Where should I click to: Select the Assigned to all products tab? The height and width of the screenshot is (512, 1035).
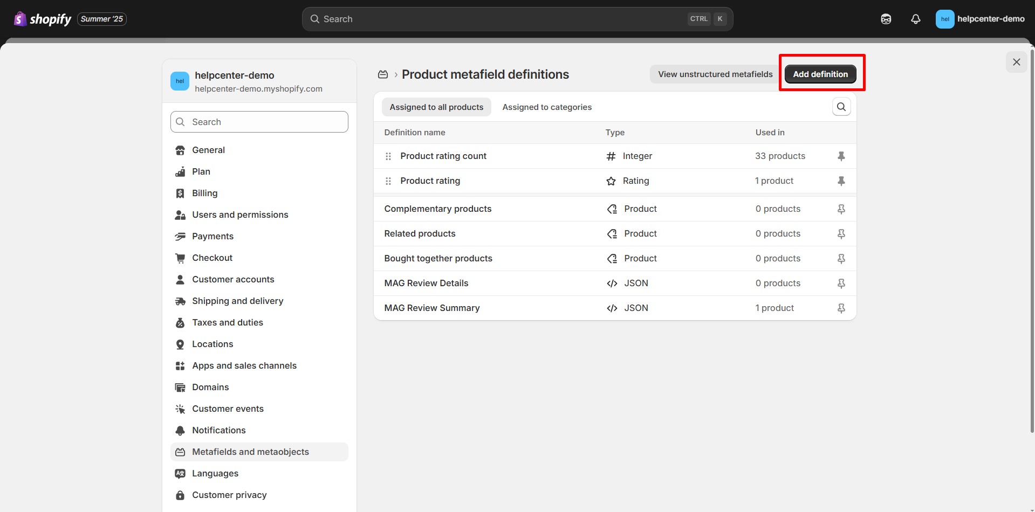pyautogui.click(x=436, y=107)
